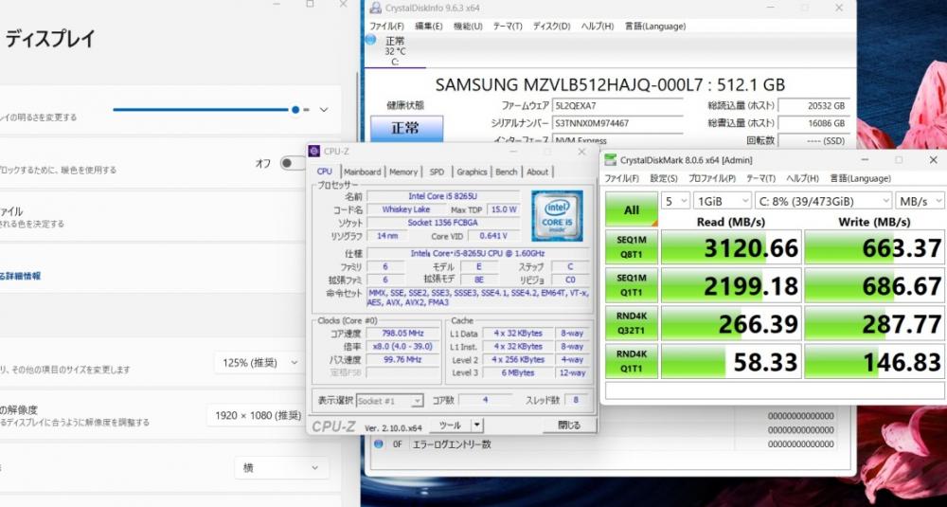Open the test count dropdown showing 5
The image size is (947, 507).
point(676,201)
